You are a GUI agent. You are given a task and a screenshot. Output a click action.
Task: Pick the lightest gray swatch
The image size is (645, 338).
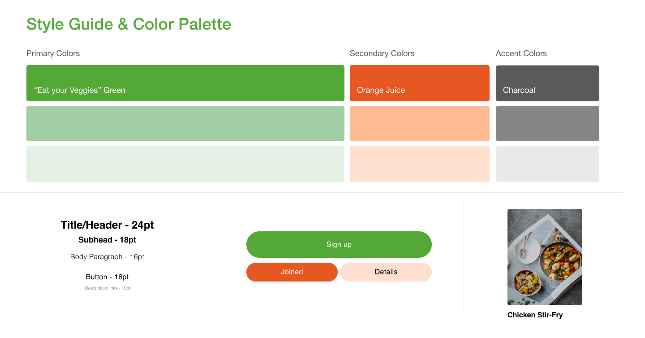pyautogui.click(x=547, y=164)
